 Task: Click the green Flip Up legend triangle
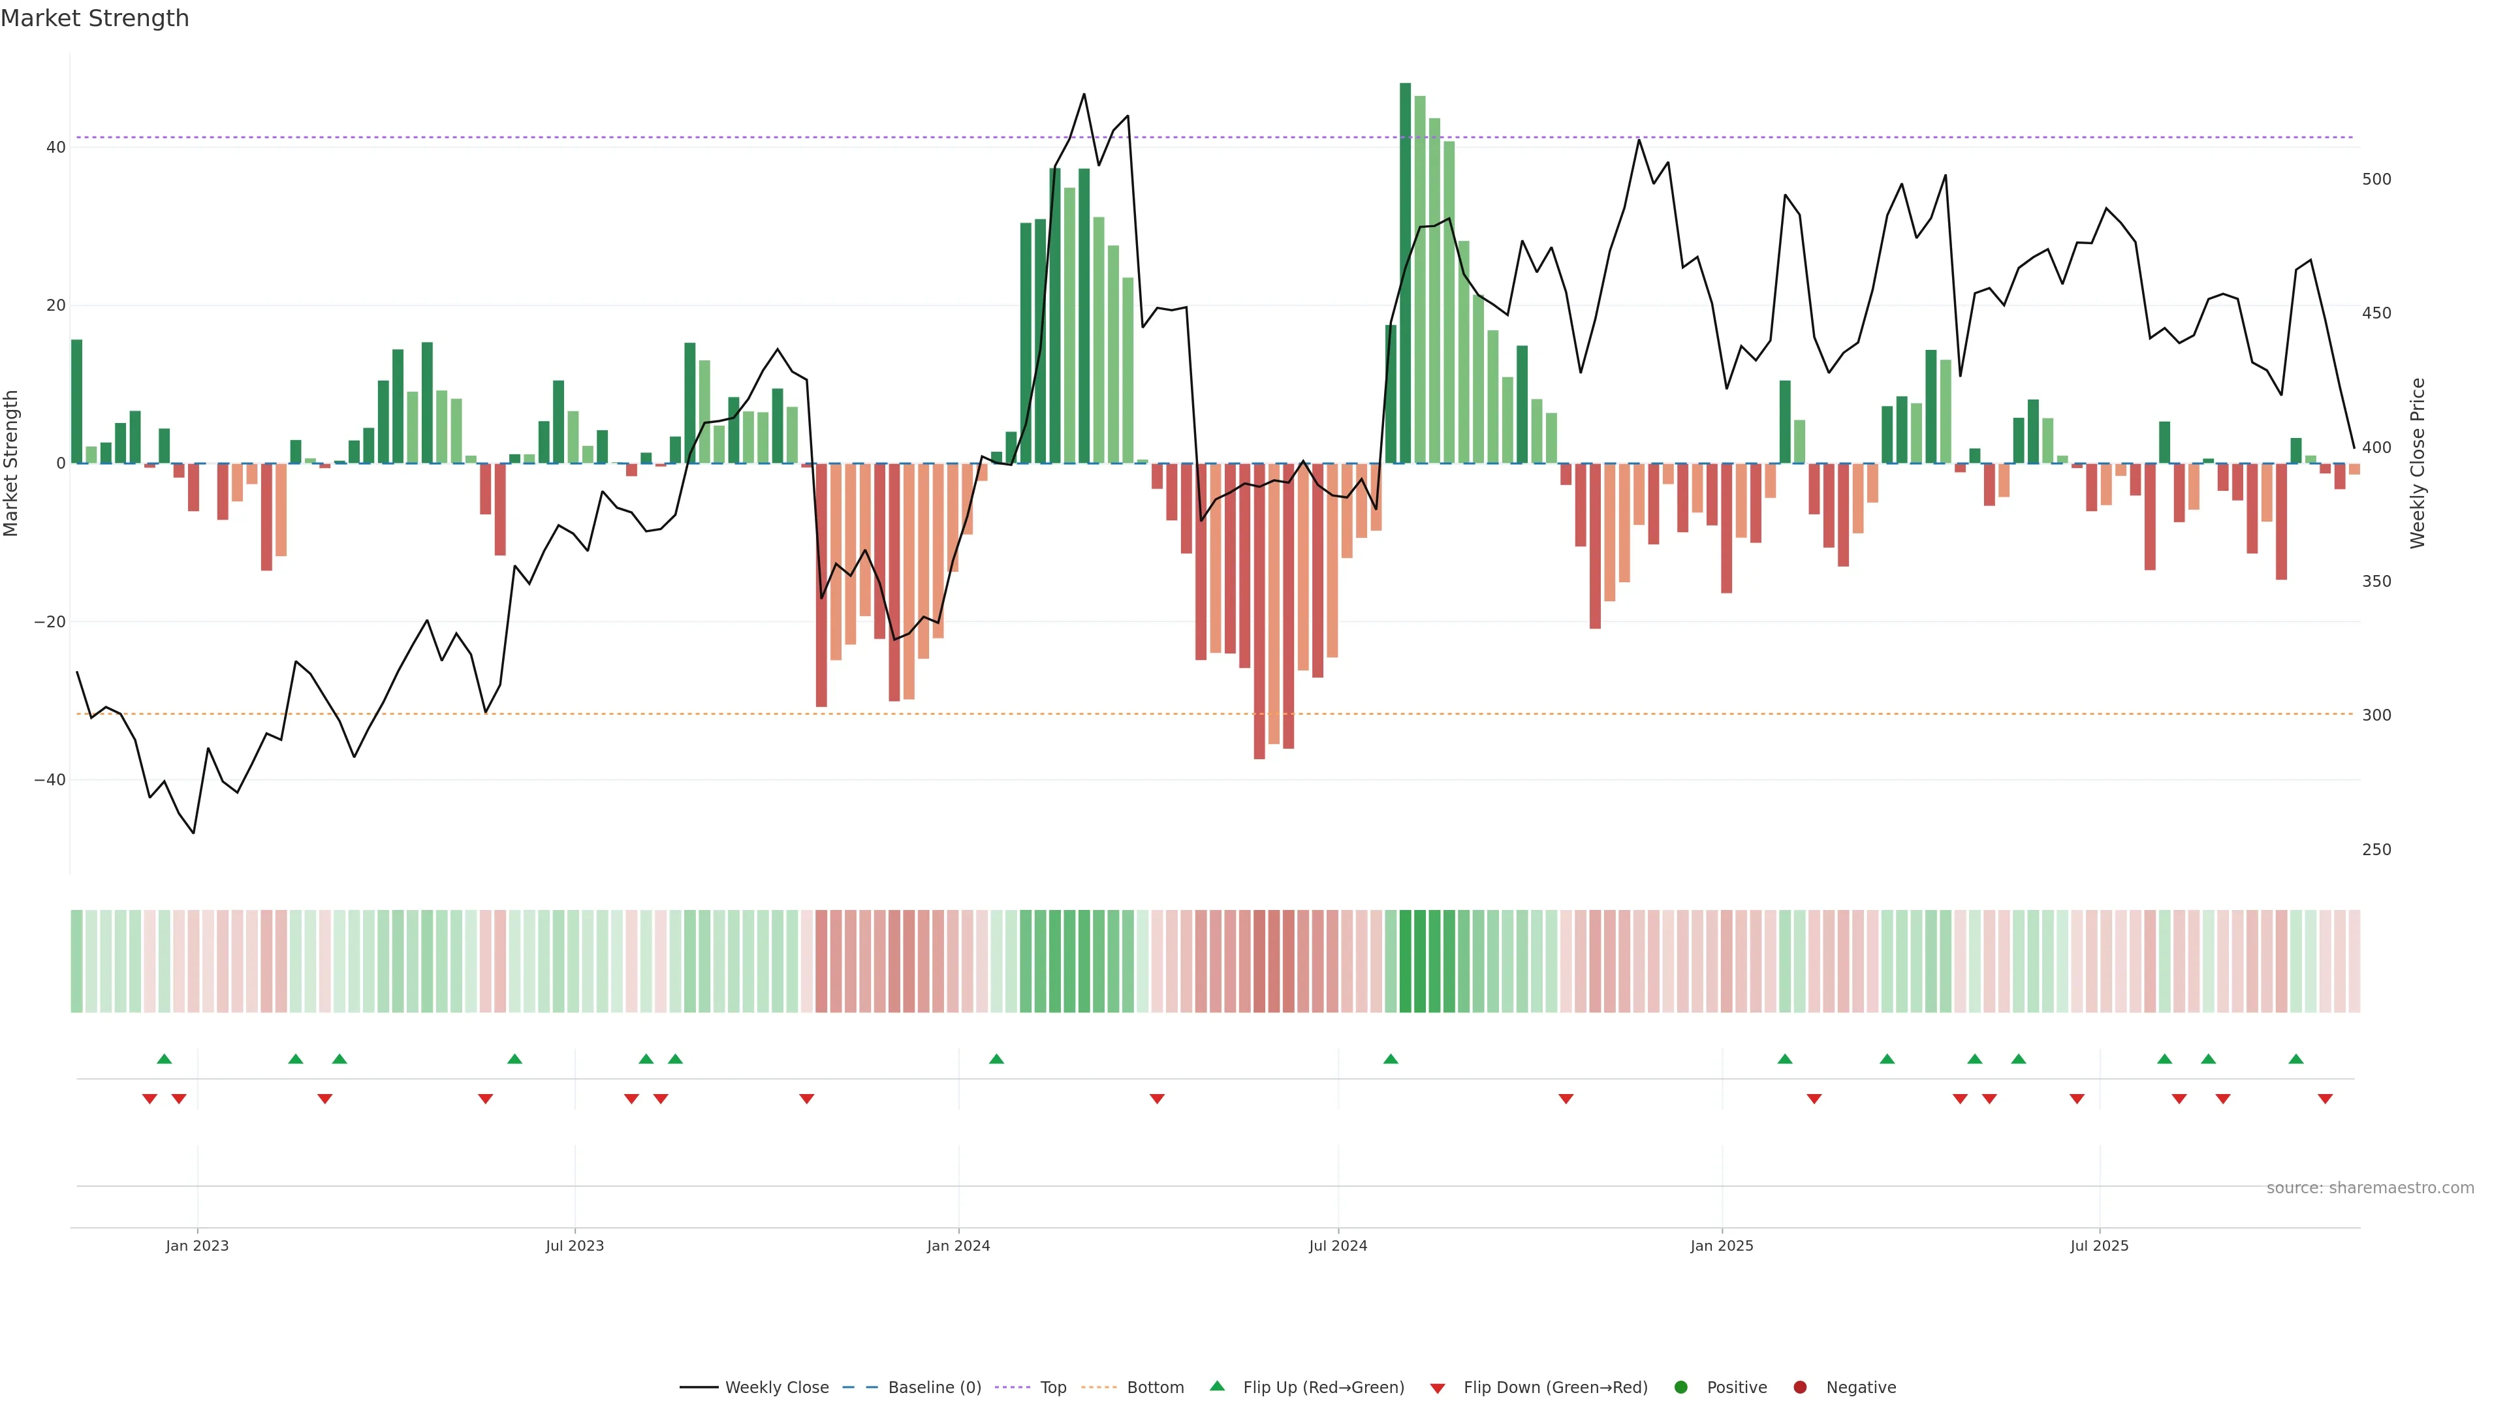[x=1216, y=1386]
